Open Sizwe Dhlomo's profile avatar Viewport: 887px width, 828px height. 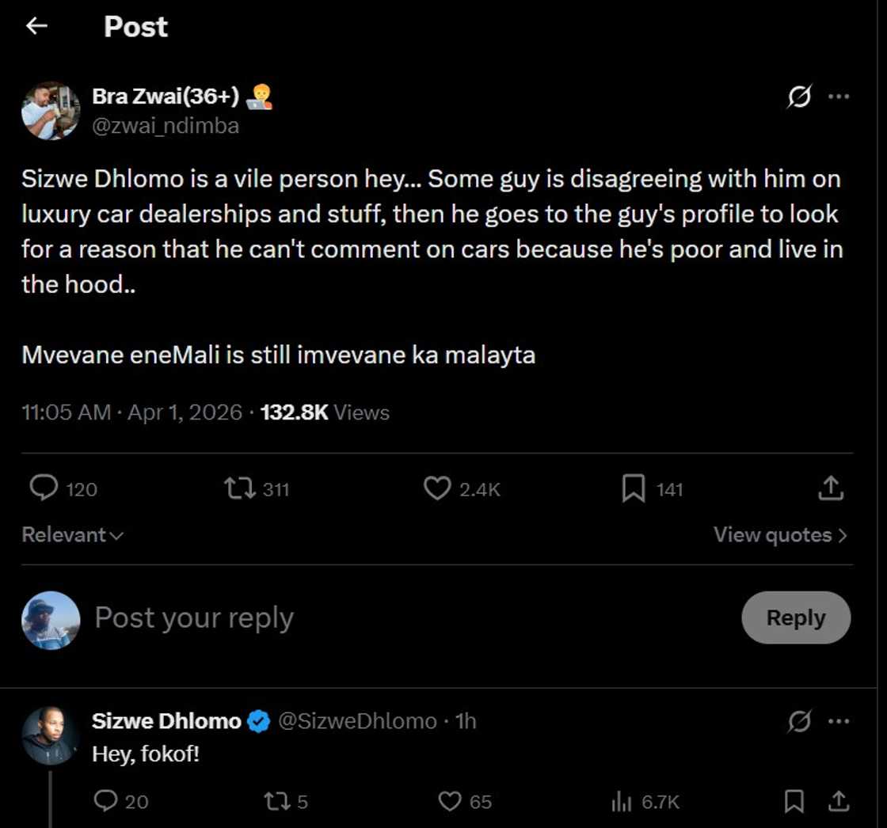(50, 735)
